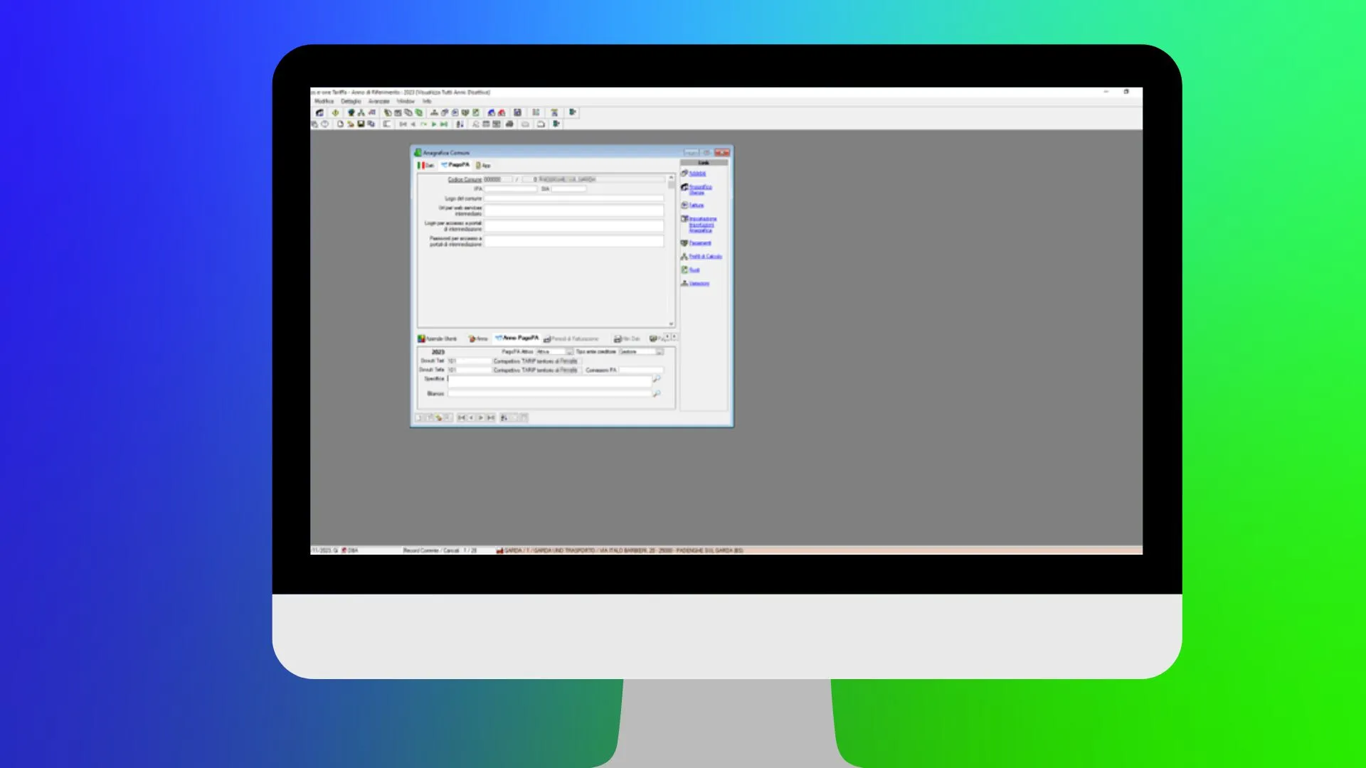
Task: Click the Login del comune input field
Action: click(x=573, y=199)
